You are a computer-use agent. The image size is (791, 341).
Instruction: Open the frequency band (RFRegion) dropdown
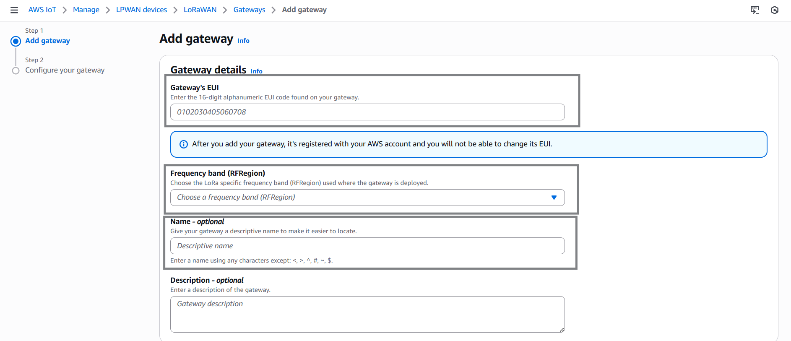[367, 197]
